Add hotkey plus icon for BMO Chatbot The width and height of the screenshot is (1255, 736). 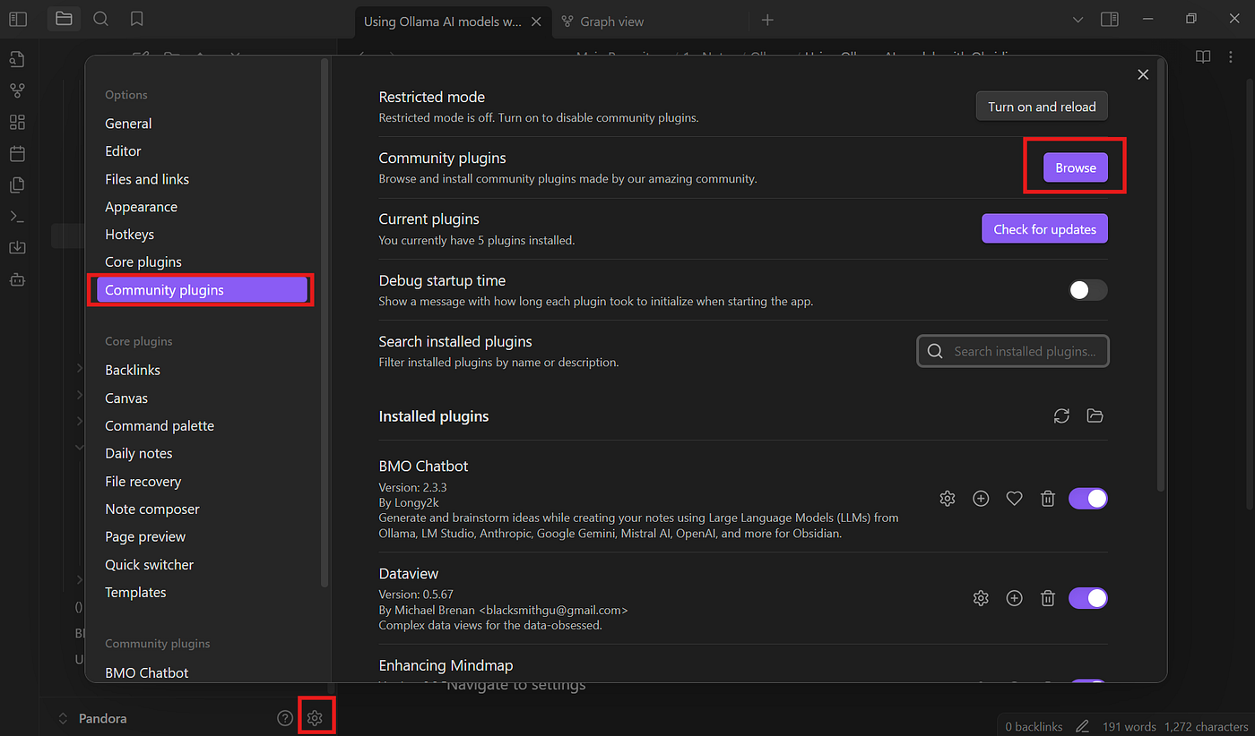(981, 499)
